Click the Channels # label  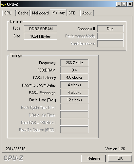(86, 29)
